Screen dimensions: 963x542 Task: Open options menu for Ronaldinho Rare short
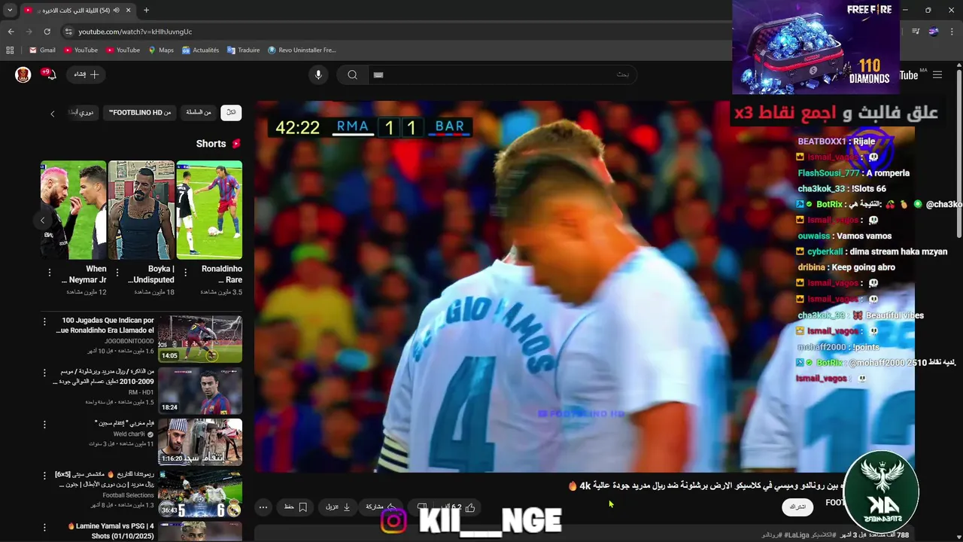point(185,273)
